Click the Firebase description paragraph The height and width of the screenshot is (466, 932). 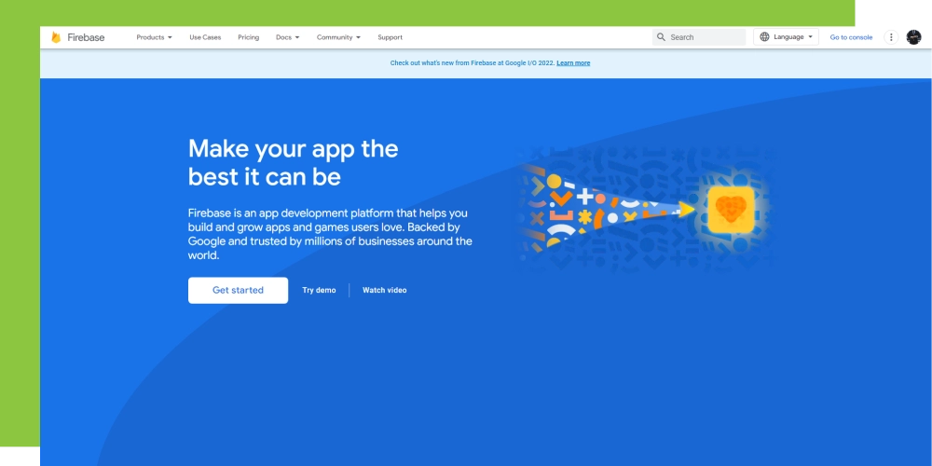[x=330, y=234]
